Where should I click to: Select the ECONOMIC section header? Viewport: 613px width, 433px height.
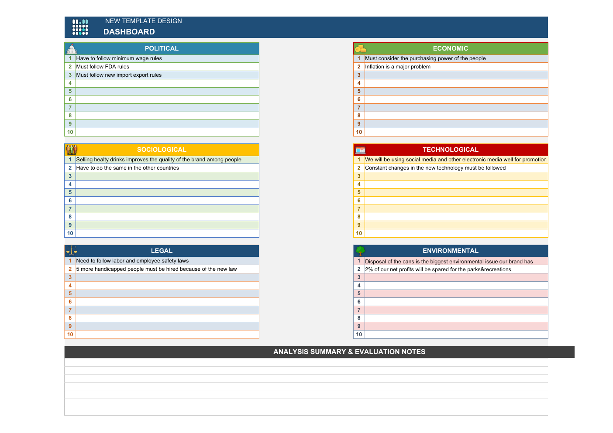451,48
